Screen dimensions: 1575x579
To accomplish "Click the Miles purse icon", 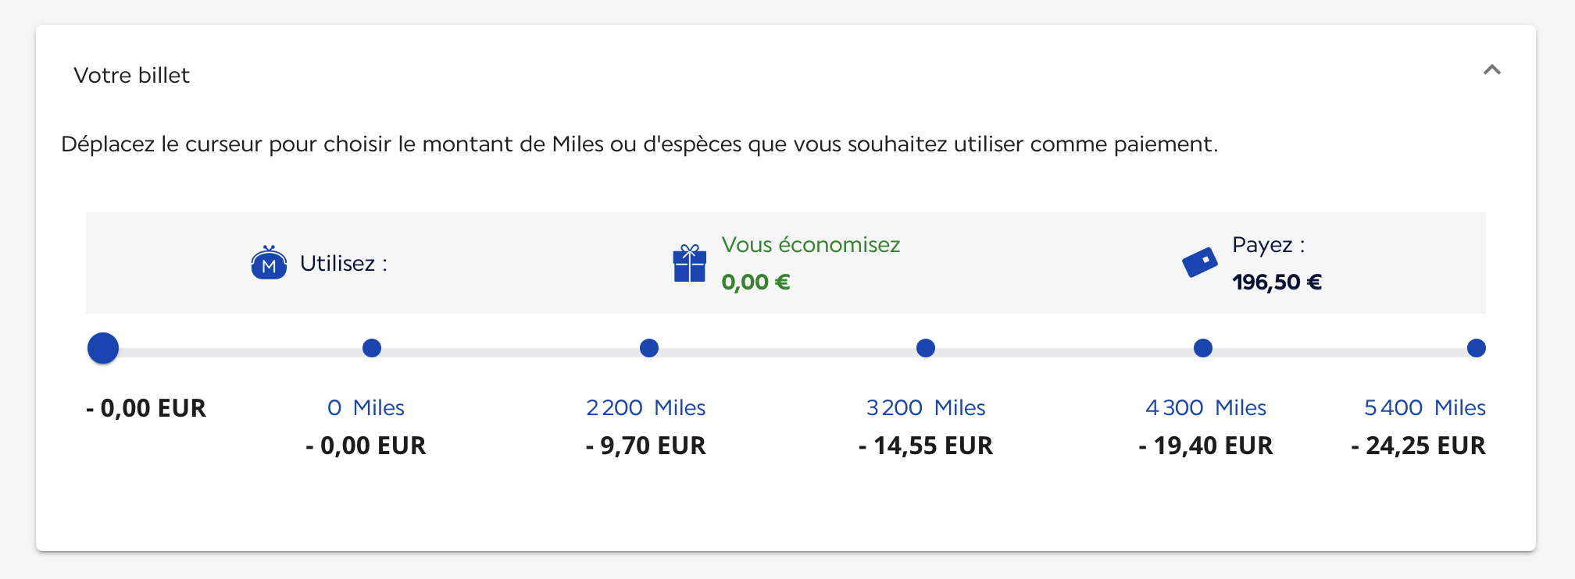I will [269, 263].
